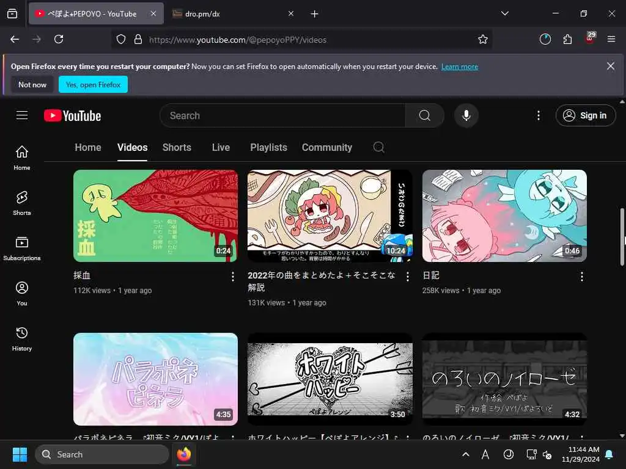Open the channel Community tab

click(327, 148)
